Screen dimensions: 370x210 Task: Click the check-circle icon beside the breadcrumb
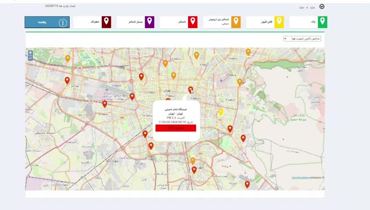pos(322,7)
